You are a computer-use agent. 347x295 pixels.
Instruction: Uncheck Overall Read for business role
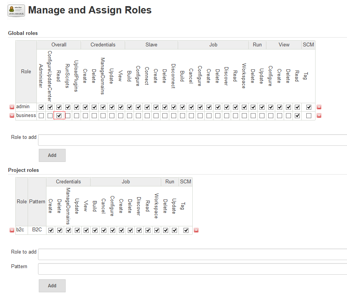point(59,115)
